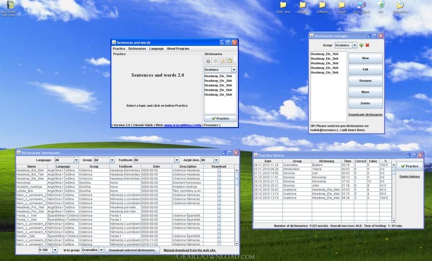Click the notepad with star icon in the main window
Screen dimensions: 432x261
click(230, 61)
